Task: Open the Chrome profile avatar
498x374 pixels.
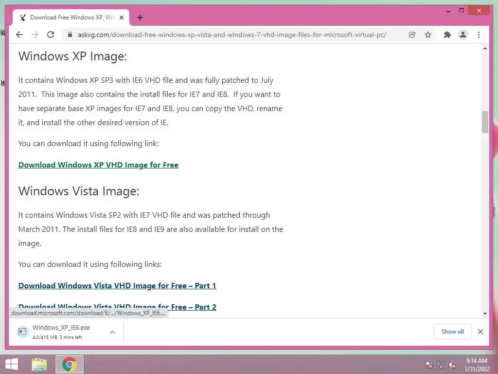Action: (x=463, y=35)
